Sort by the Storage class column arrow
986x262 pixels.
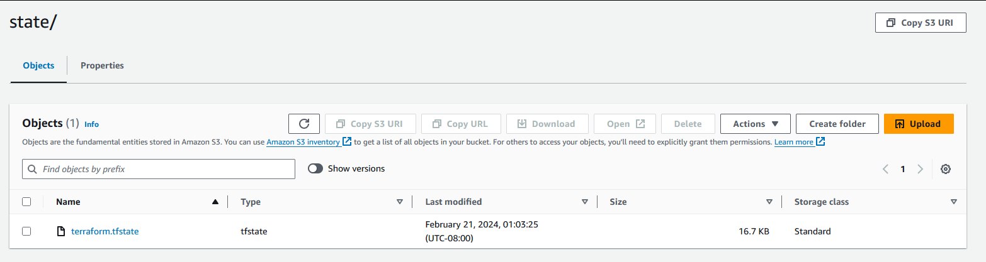tap(953, 202)
